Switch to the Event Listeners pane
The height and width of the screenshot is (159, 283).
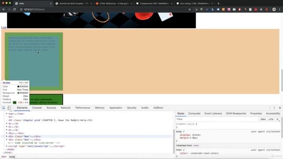pos(213,114)
